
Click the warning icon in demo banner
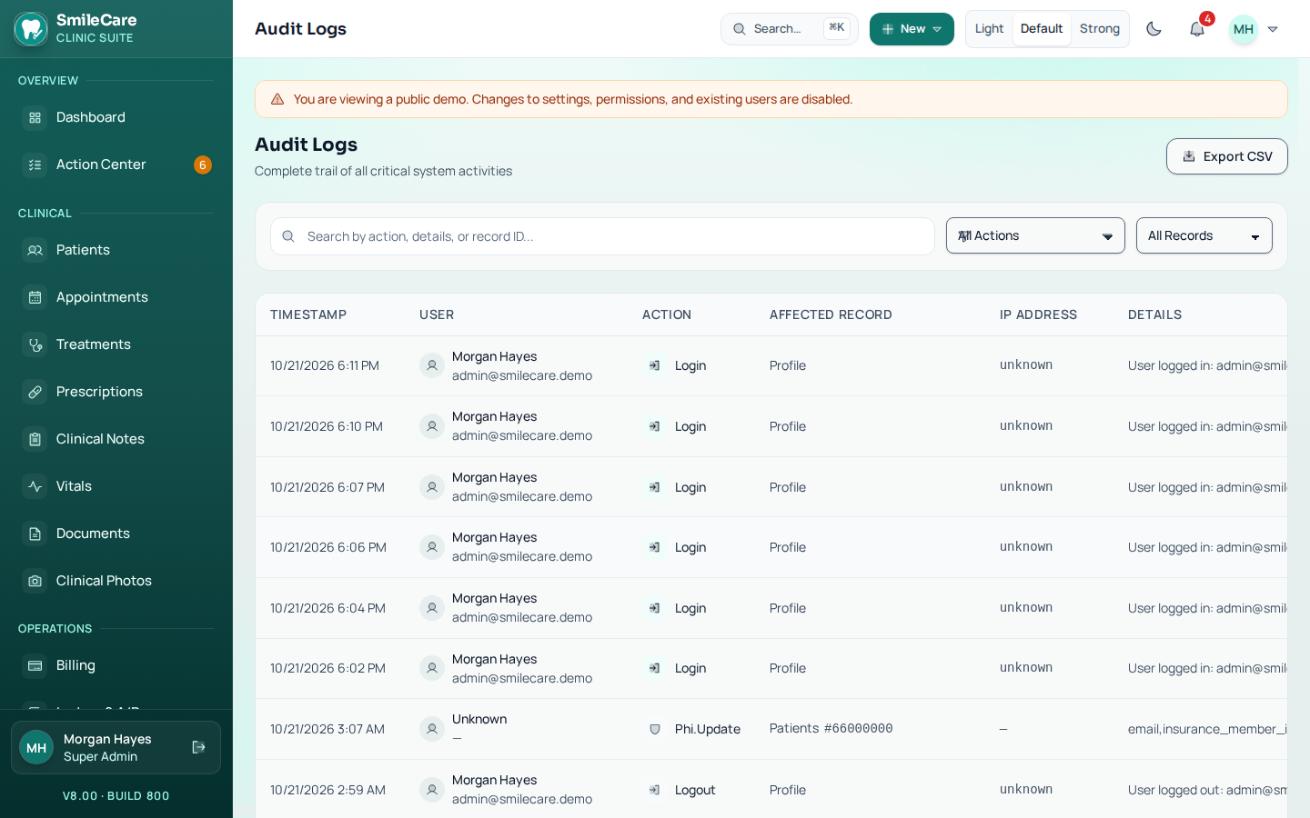click(x=277, y=99)
